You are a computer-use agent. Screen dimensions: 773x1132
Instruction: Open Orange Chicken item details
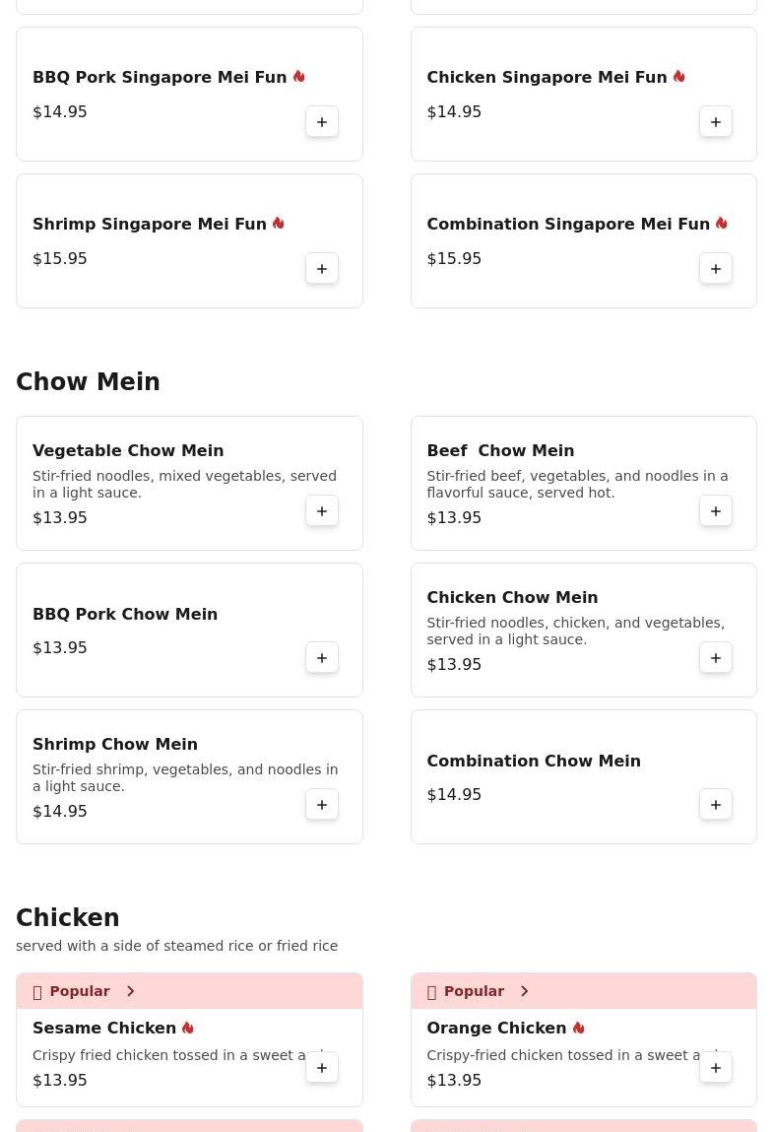[x=496, y=1028]
